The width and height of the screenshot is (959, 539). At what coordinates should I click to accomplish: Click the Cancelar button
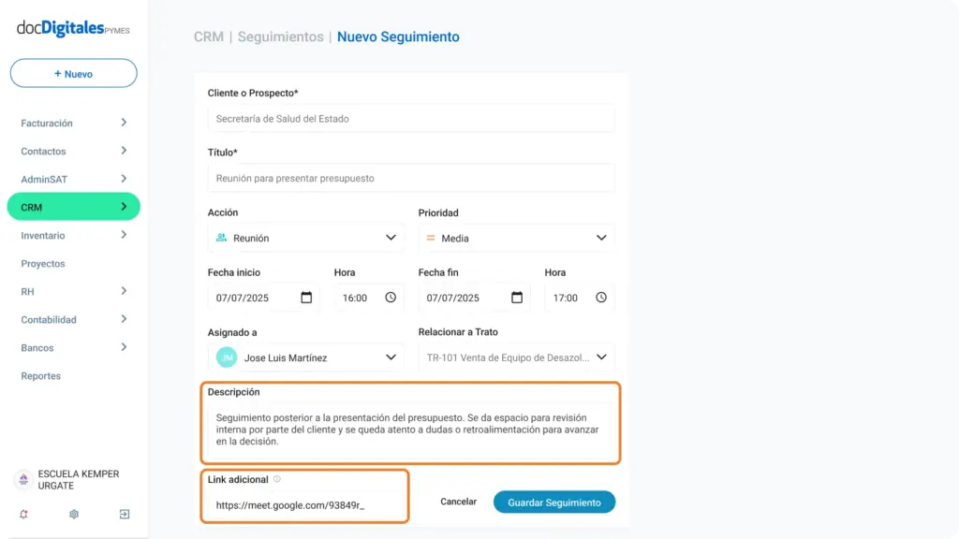point(458,502)
